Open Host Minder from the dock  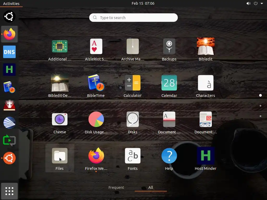(9, 70)
